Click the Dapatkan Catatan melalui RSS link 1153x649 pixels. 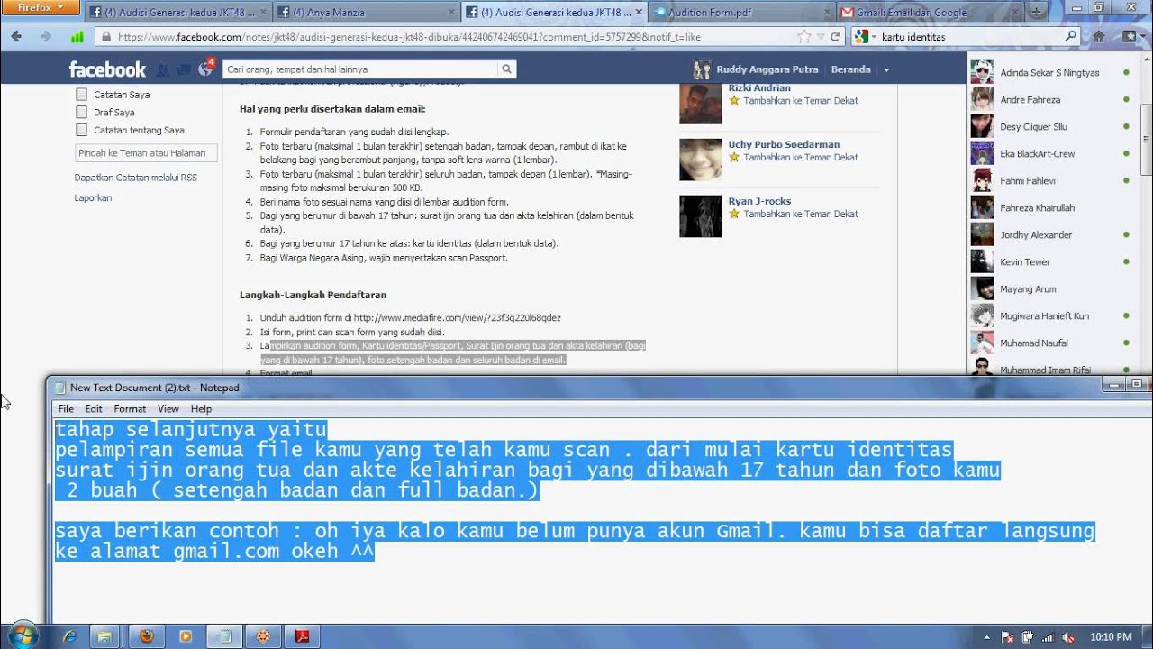pos(135,178)
